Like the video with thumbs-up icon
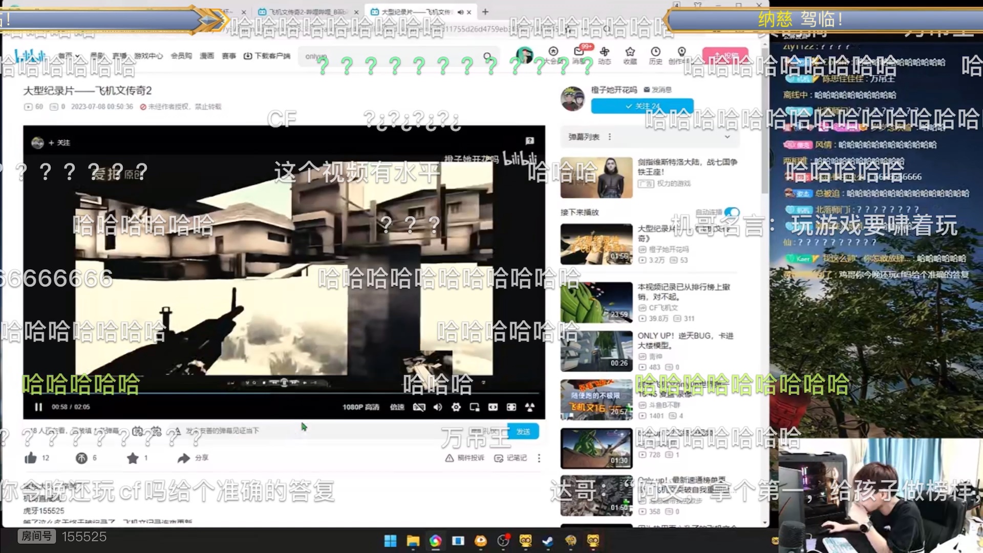983x553 pixels. pos(31,458)
